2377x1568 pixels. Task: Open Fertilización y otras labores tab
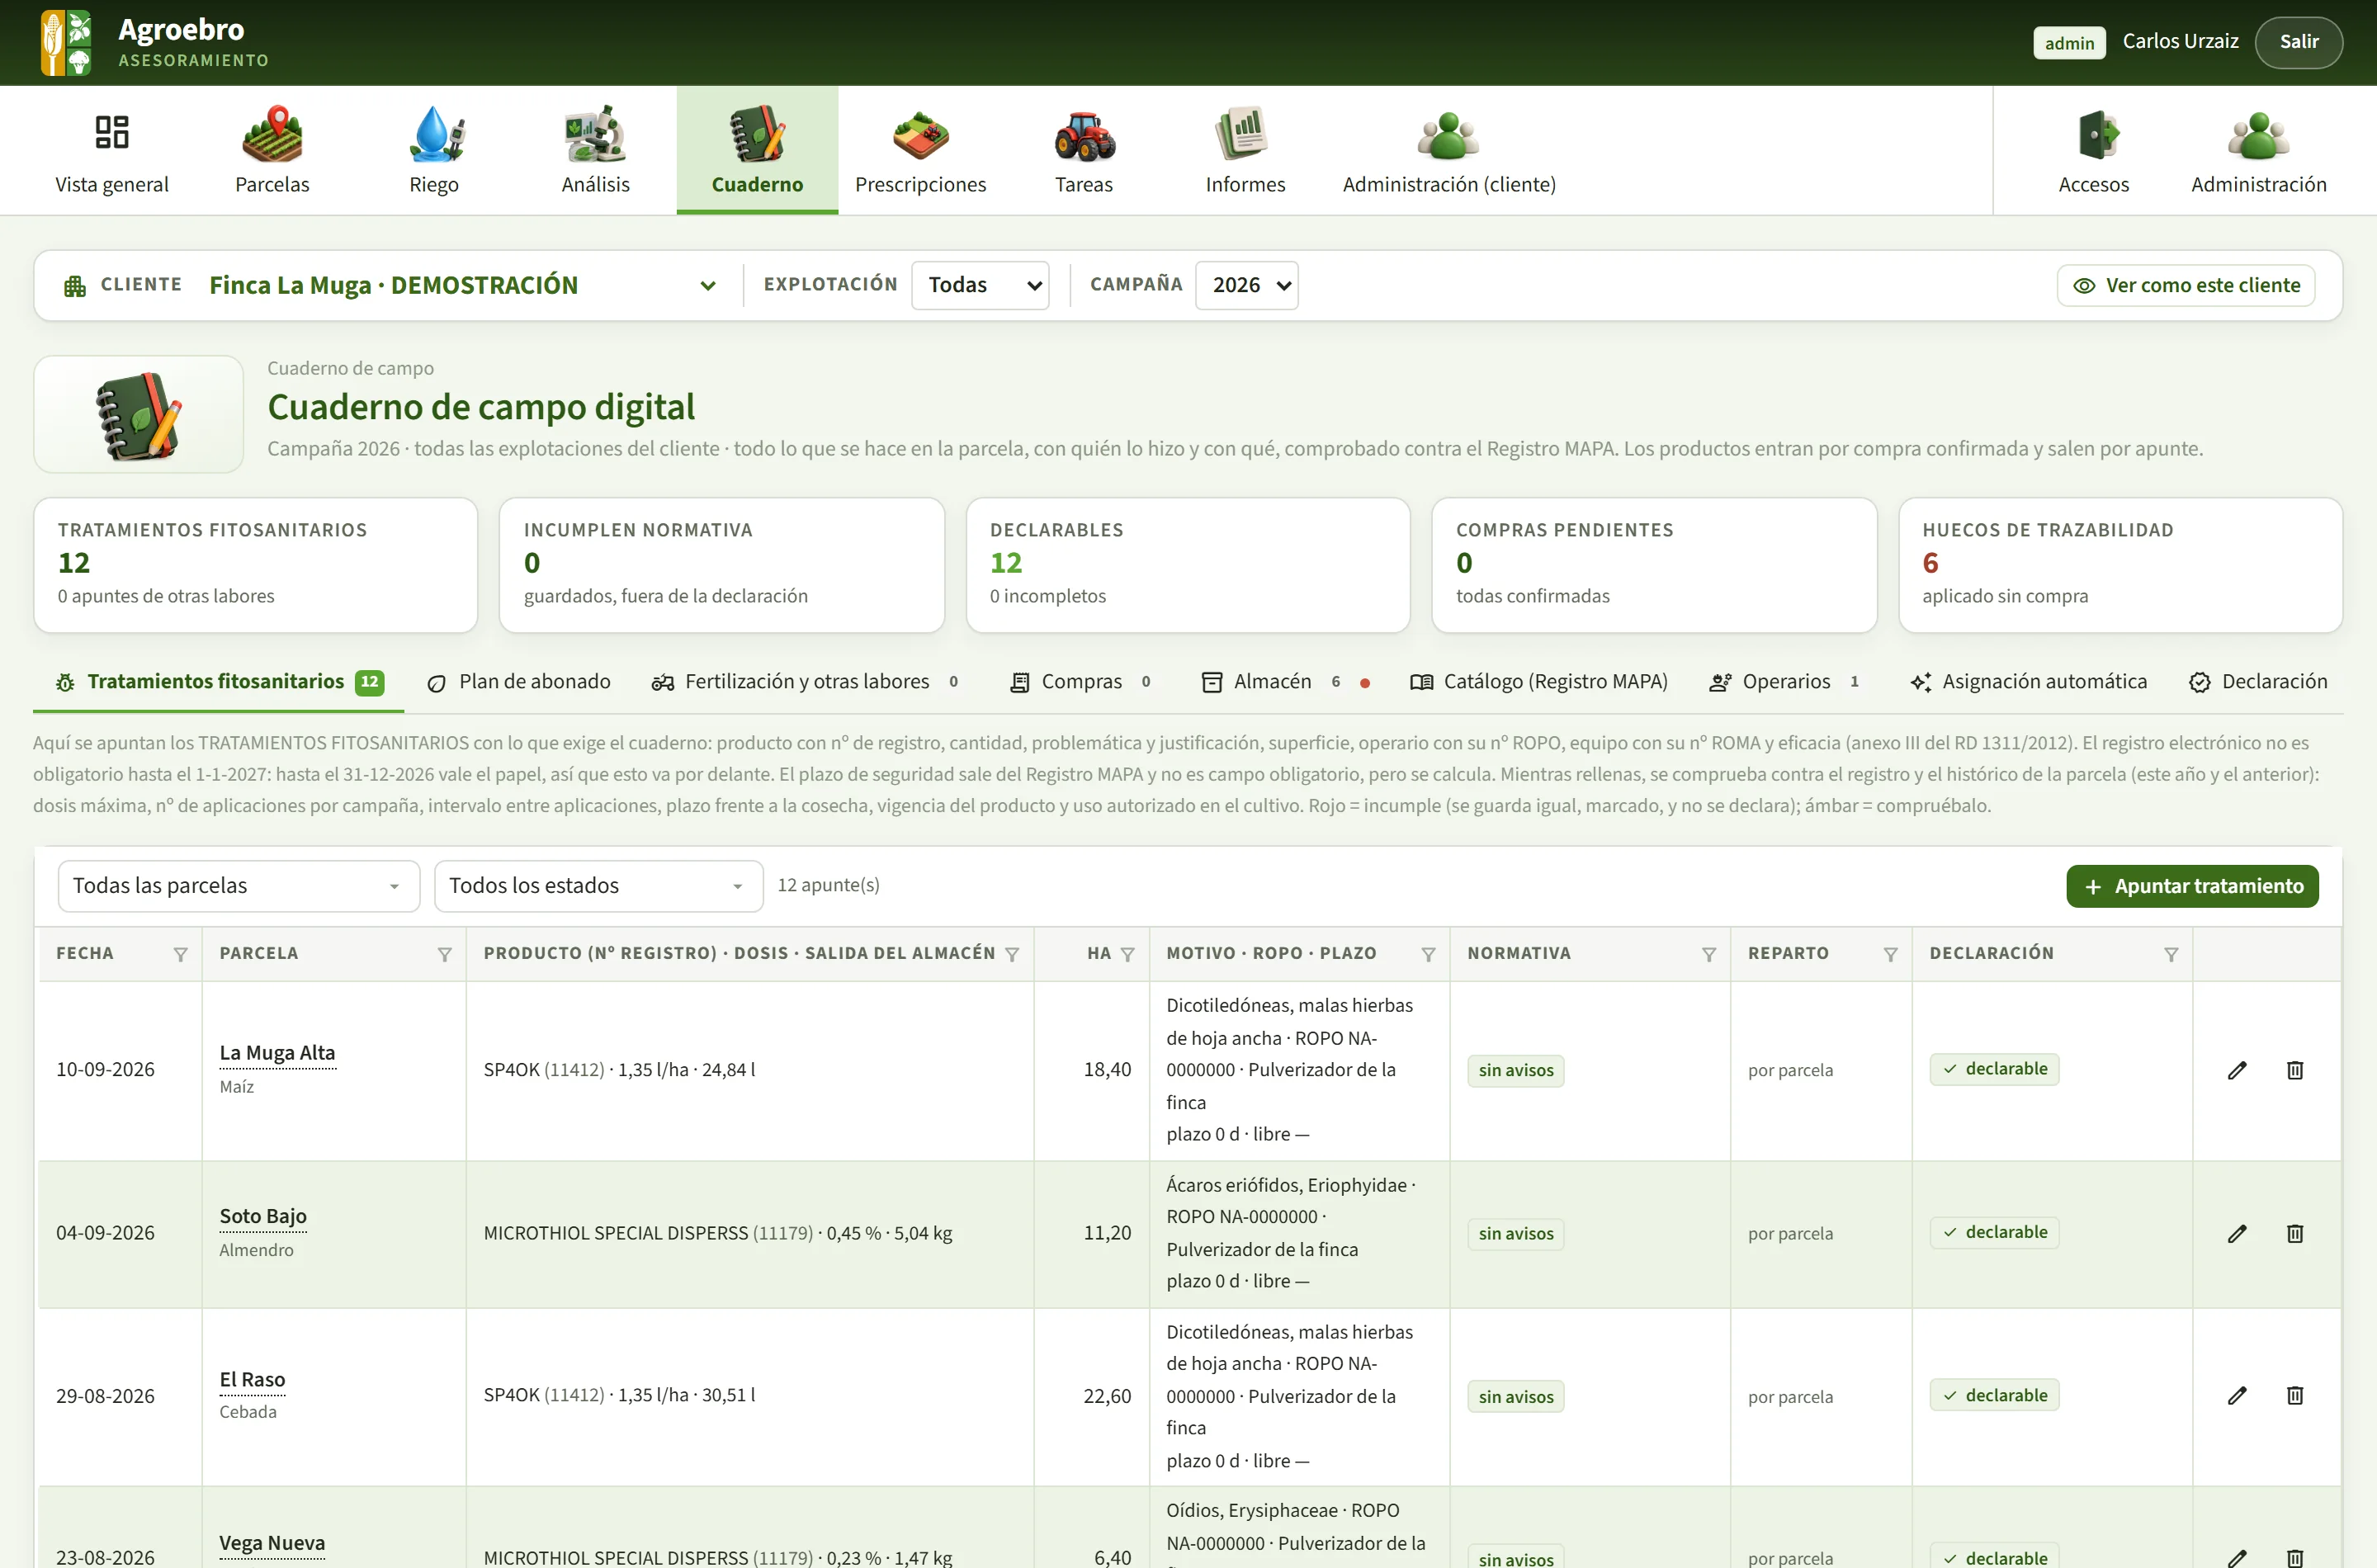pos(806,682)
